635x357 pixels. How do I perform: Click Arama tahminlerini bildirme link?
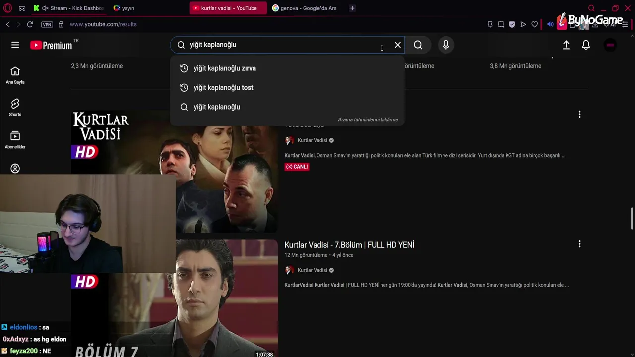tap(368, 120)
